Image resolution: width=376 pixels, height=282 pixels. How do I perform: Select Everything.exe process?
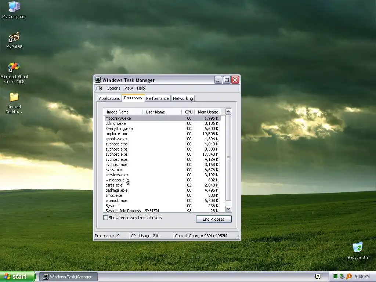[x=162, y=129]
